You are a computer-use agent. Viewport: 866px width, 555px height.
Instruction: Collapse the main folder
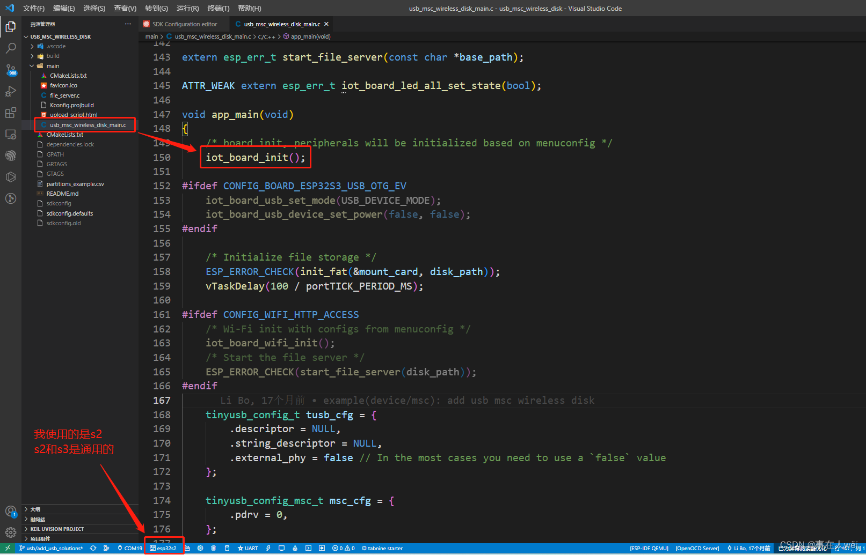tap(80, 66)
